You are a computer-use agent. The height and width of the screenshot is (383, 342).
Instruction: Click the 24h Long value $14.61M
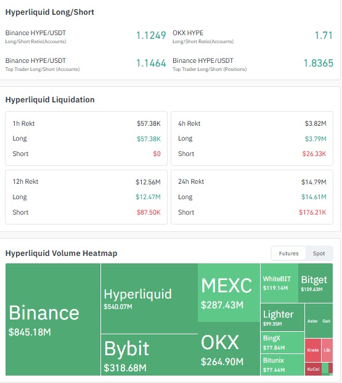tap(314, 197)
